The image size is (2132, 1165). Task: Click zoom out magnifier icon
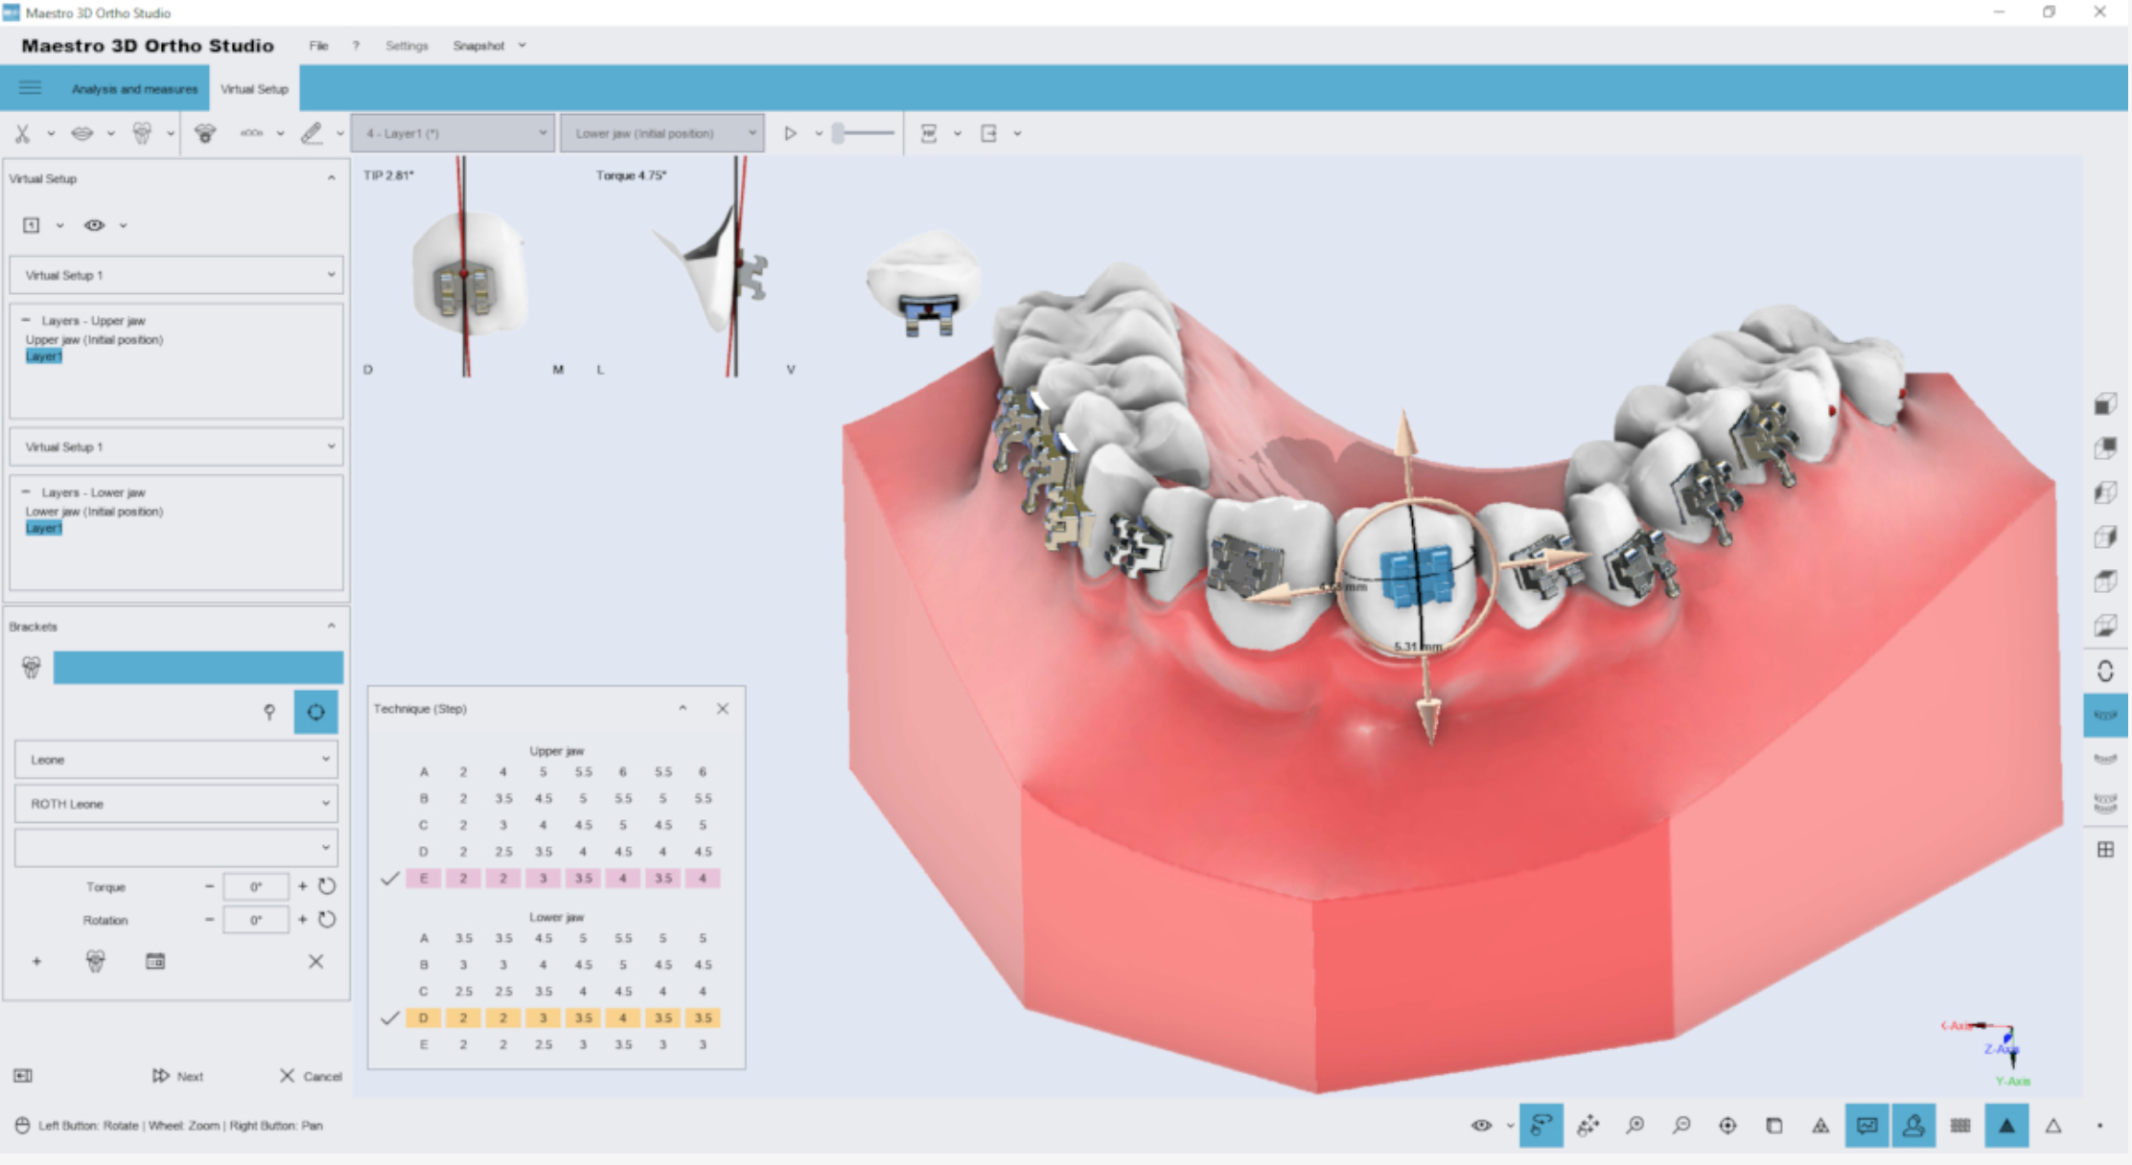[1681, 1126]
